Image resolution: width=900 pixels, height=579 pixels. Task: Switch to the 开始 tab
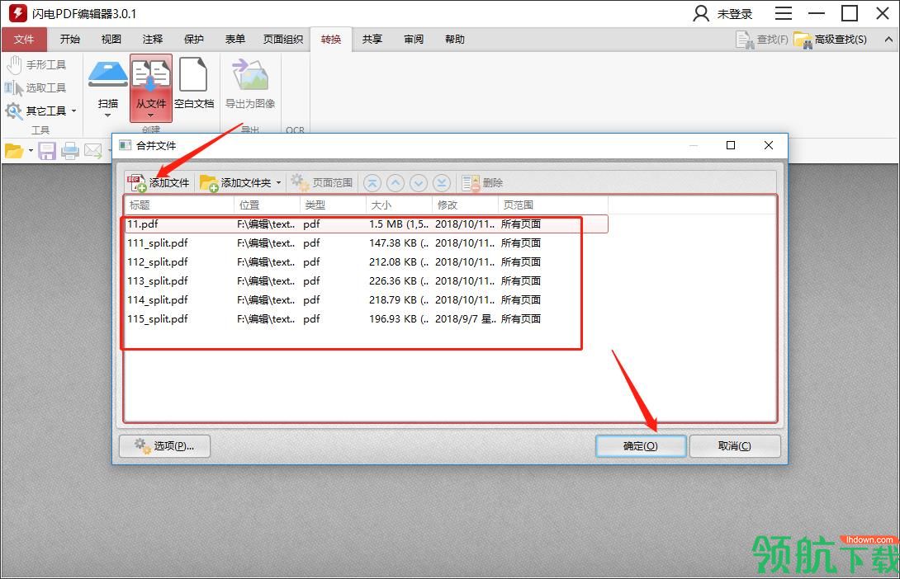[70, 40]
